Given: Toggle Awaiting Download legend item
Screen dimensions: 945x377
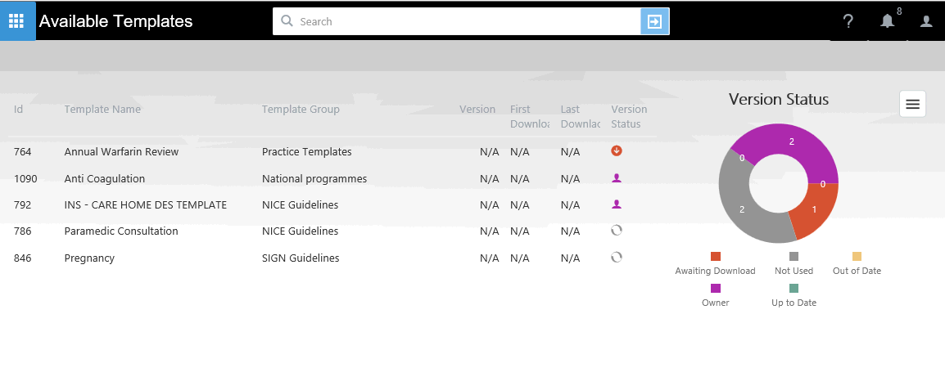Looking at the screenshot, I should pos(715,263).
